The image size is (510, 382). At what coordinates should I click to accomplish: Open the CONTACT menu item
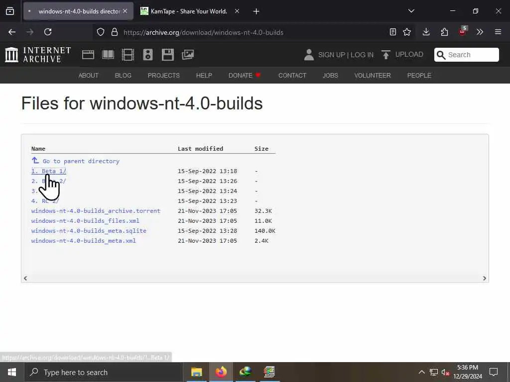(x=292, y=76)
